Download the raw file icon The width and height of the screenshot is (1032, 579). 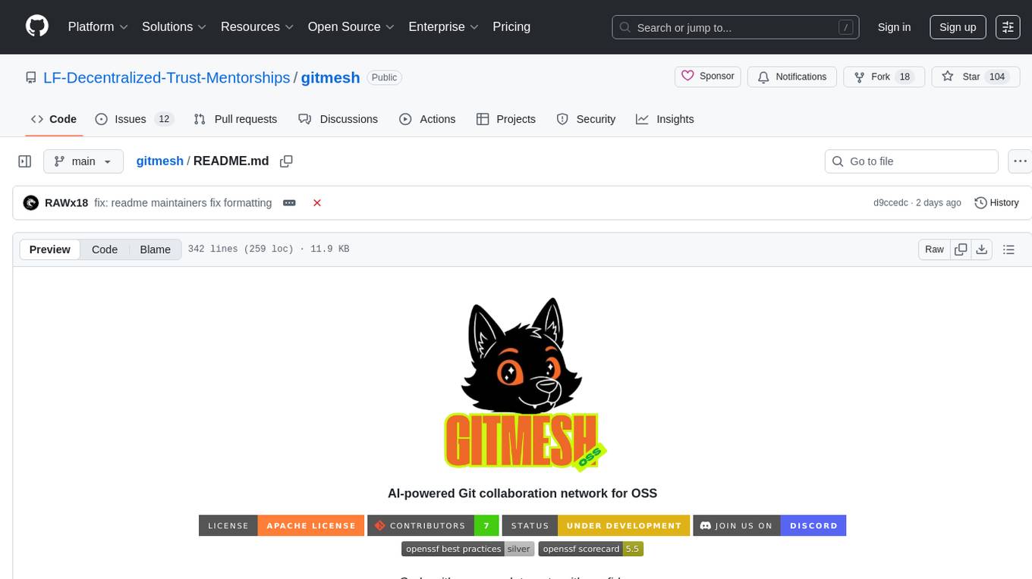pos(981,249)
